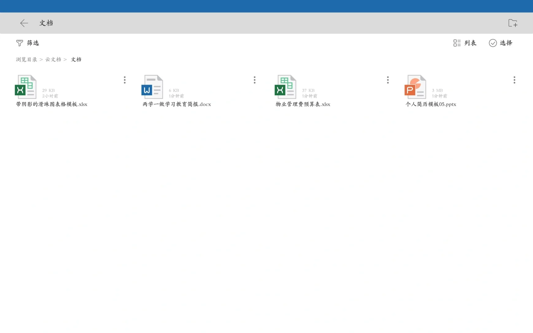This screenshot has height=333, width=533.
Task: Click the back arrow to leave 文档
Action: click(x=24, y=23)
